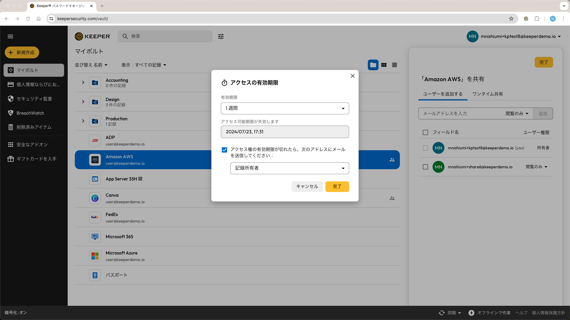
Task: Bookmark page with star icon
Action: 511,19
